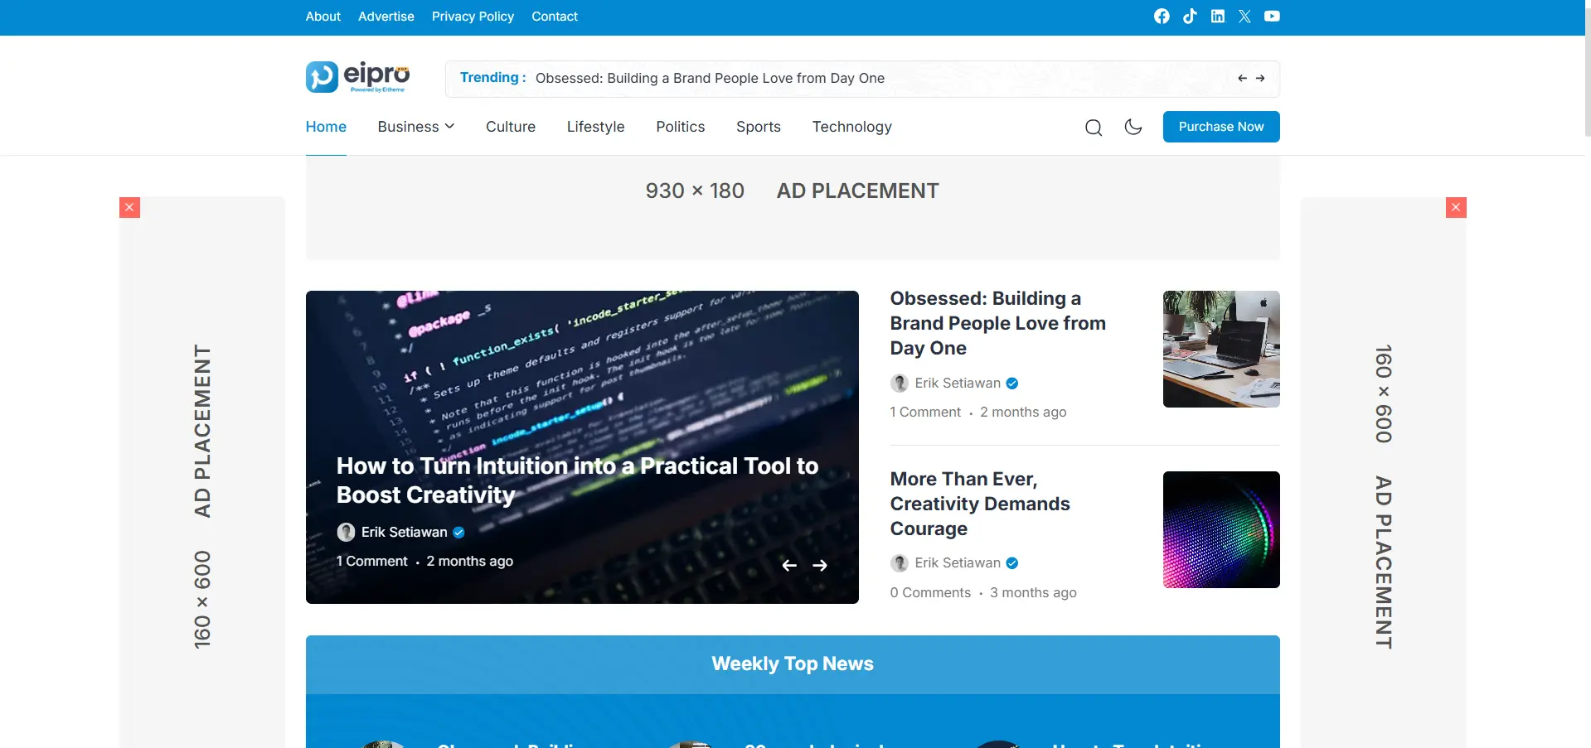Click '0 Comments' under Creativity article
Viewport: 1591px width, 748px height.
tap(930, 592)
